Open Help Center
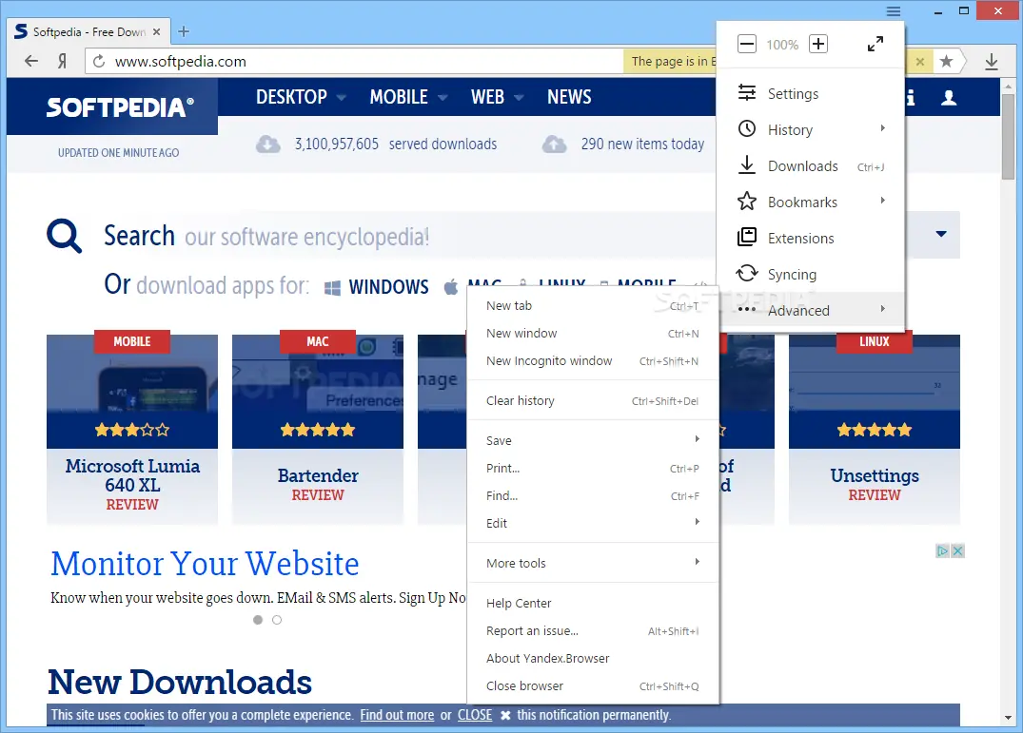Screen dimensions: 1023x733 [x=593, y=604]
